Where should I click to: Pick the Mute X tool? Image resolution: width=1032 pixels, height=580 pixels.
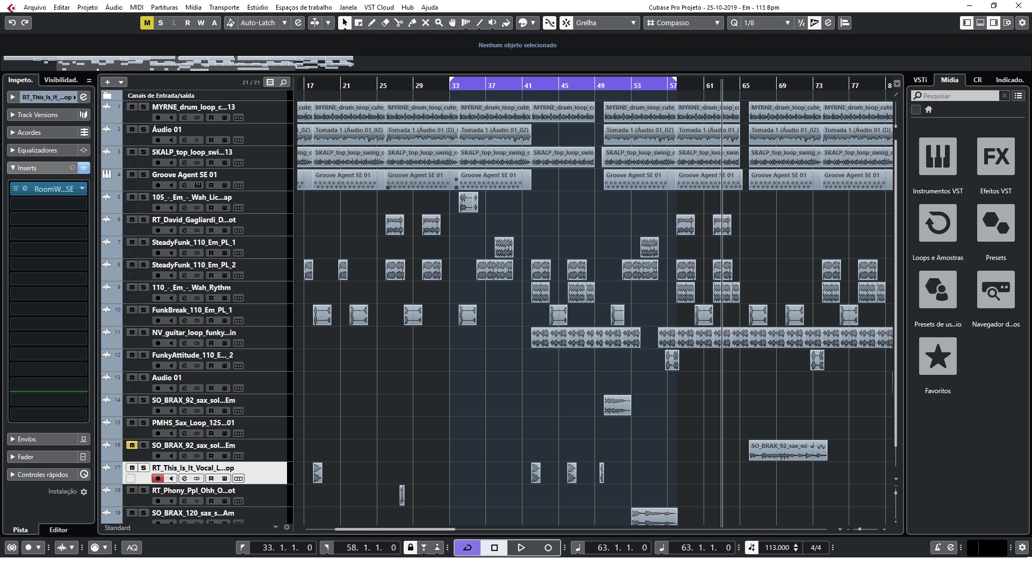pyautogui.click(x=426, y=23)
